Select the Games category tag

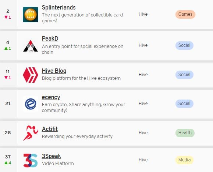click(185, 14)
